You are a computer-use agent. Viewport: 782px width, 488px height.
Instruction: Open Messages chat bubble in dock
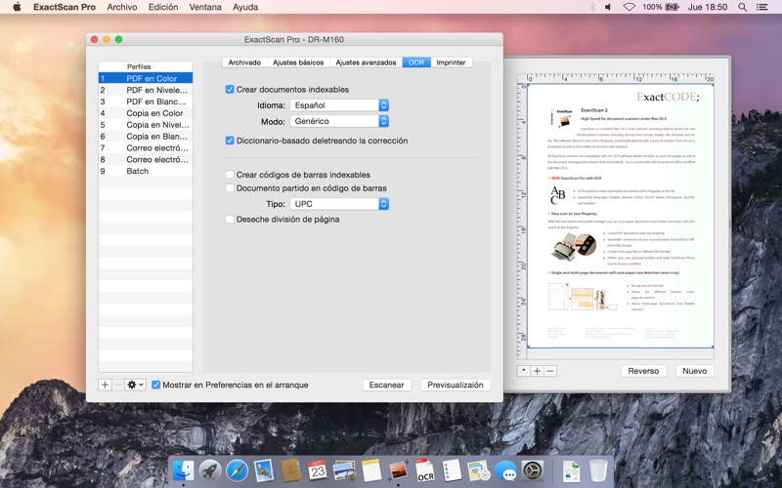505,470
